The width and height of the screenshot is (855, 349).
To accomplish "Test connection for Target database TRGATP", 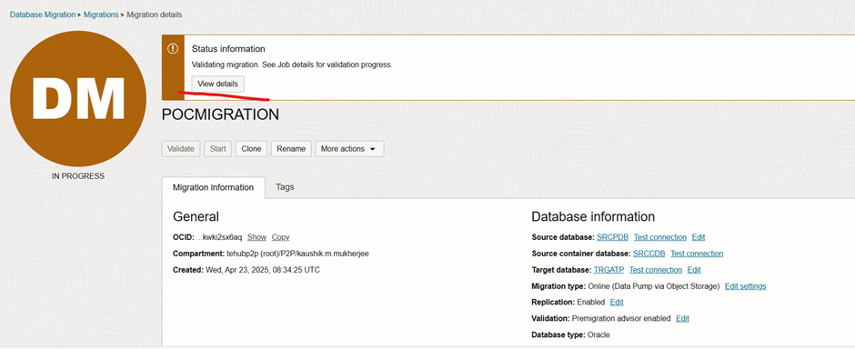I will pyautogui.click(x=656, y=270).
